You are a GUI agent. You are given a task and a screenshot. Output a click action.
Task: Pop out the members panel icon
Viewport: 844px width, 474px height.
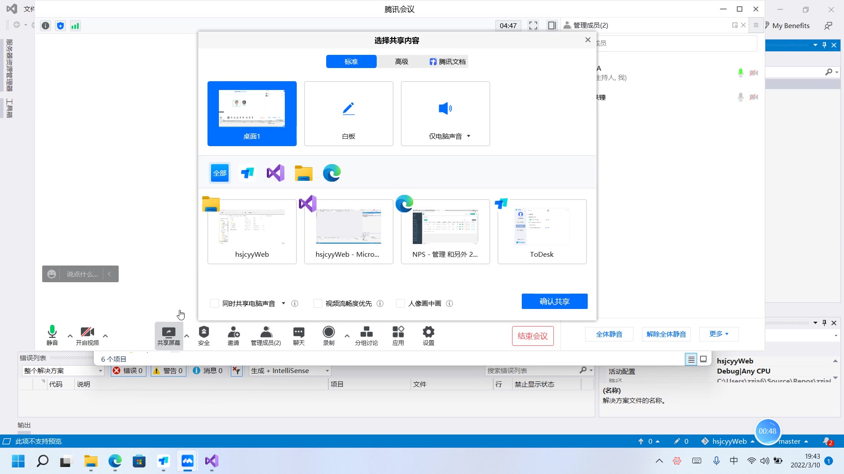click(x=735, y=25)
